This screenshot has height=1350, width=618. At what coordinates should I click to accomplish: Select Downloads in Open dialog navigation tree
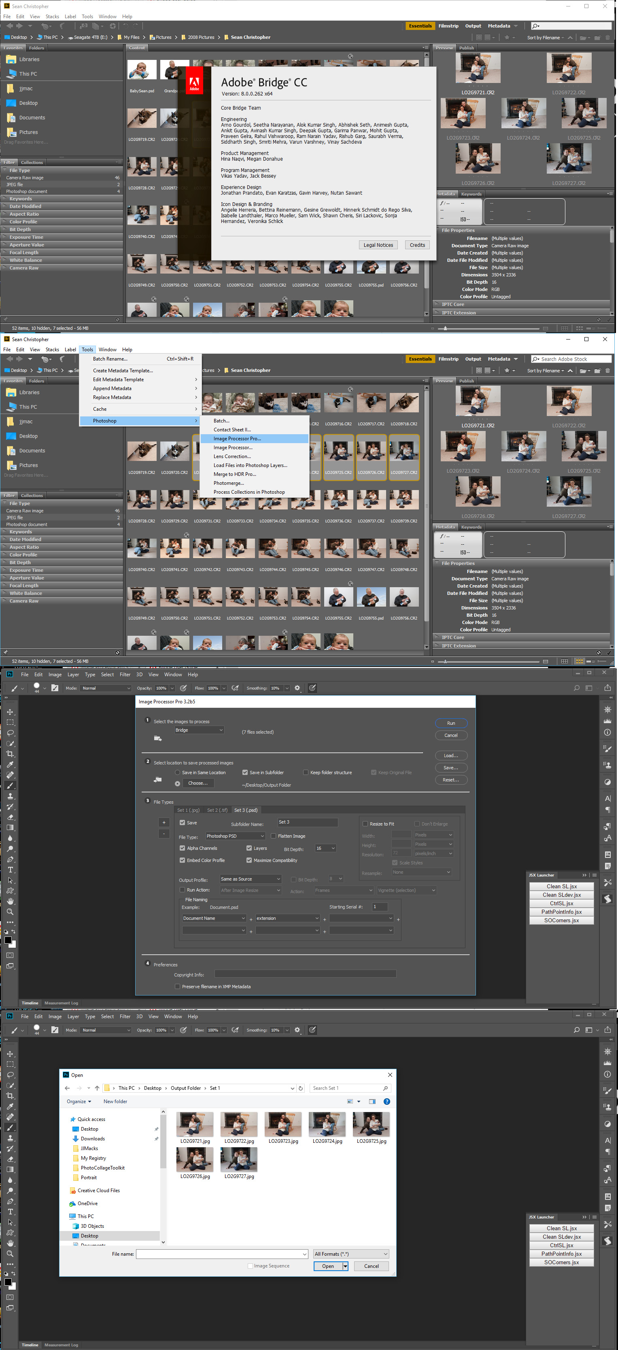click(x=93, y=1138)
